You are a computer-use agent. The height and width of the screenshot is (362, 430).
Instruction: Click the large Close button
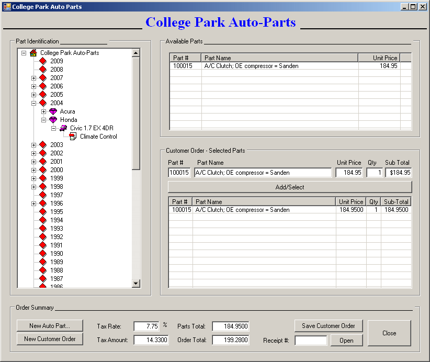coord(389,333)
